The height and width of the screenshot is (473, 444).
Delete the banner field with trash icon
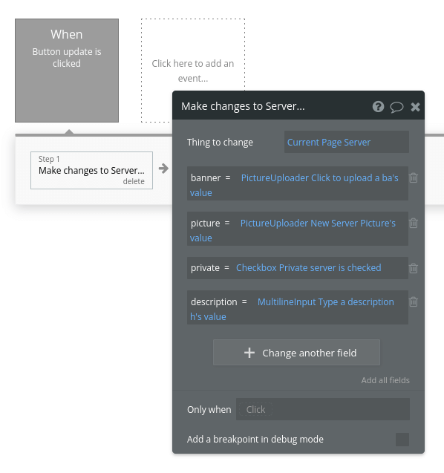414,177
